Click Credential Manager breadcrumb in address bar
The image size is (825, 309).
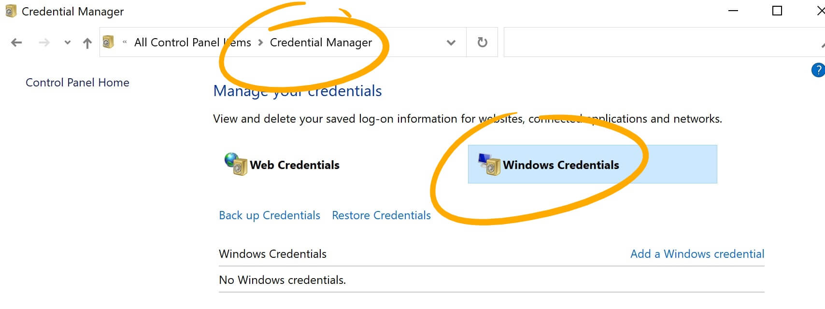point(321,42)
